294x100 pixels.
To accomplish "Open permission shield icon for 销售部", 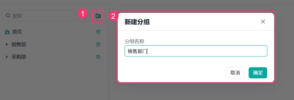I will pos(98,44).
